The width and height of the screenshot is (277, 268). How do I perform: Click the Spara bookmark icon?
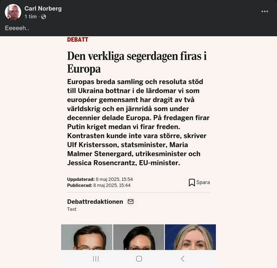pos(192,182)
